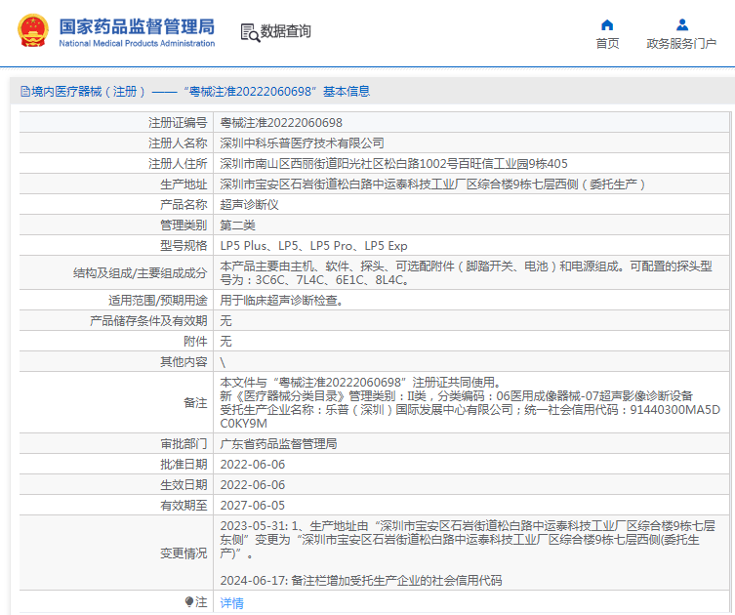Select registrant name 深圳中科乐普医疗技术有限公司

point(302,143)
